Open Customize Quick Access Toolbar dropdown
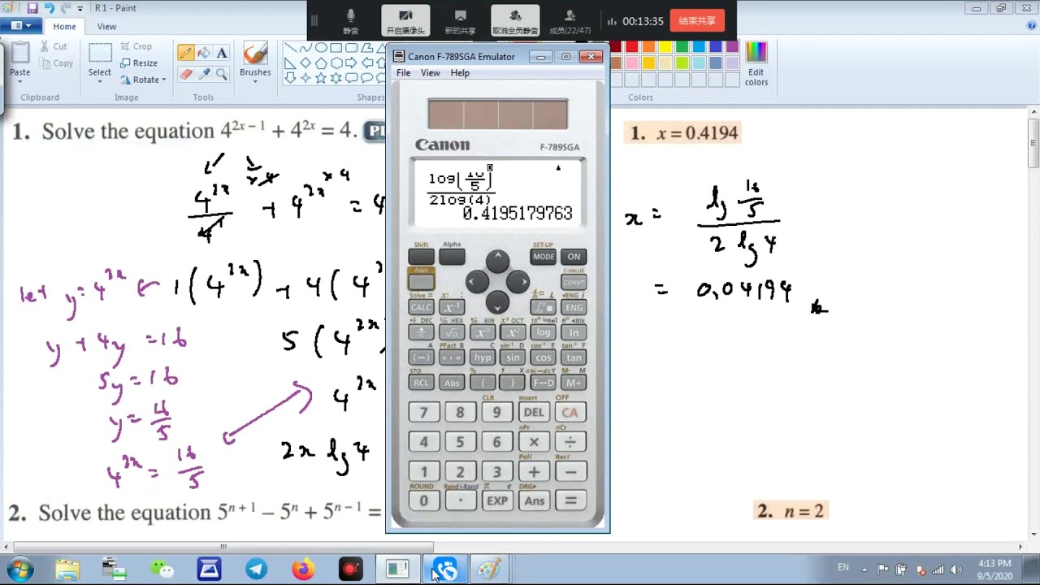 (x=80, y=8)
